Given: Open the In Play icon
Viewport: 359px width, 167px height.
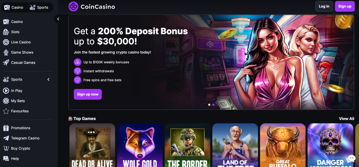Looking at the screenshot, I should point(6,91).
